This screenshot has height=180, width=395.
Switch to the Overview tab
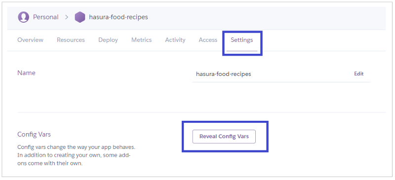30,40
